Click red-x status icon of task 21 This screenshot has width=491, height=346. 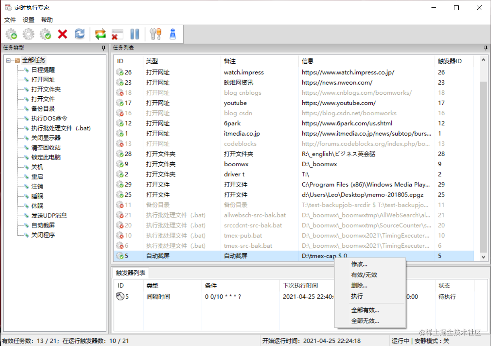click(x=120, y=215)
